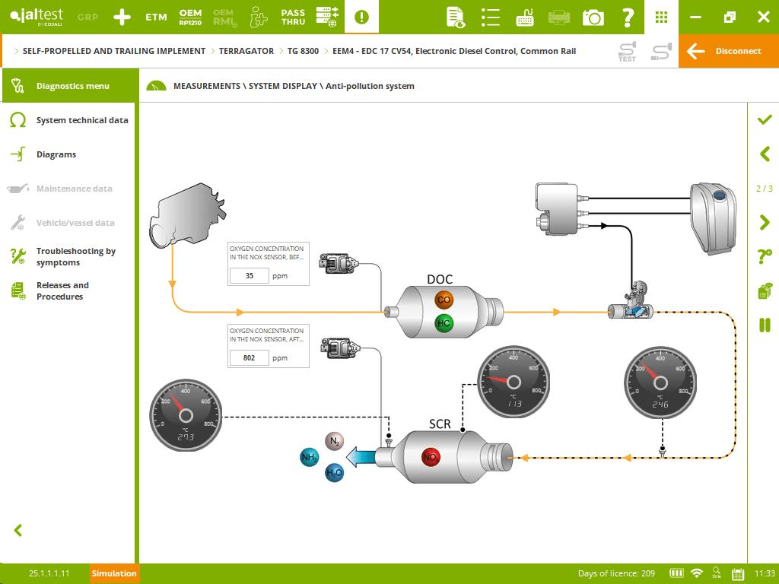Open PASS THRU mode
The height and width of the screenshot is (584, 779).
293,17
